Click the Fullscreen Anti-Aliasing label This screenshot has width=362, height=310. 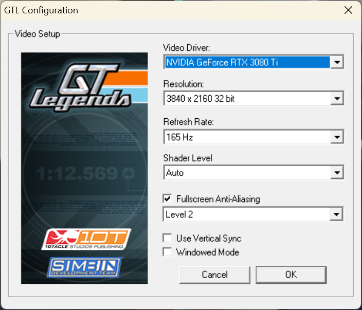218,199
